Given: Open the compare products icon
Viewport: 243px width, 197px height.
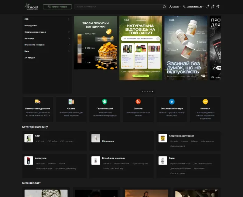Looking at the screenshot, I should (x=212, y=7).
